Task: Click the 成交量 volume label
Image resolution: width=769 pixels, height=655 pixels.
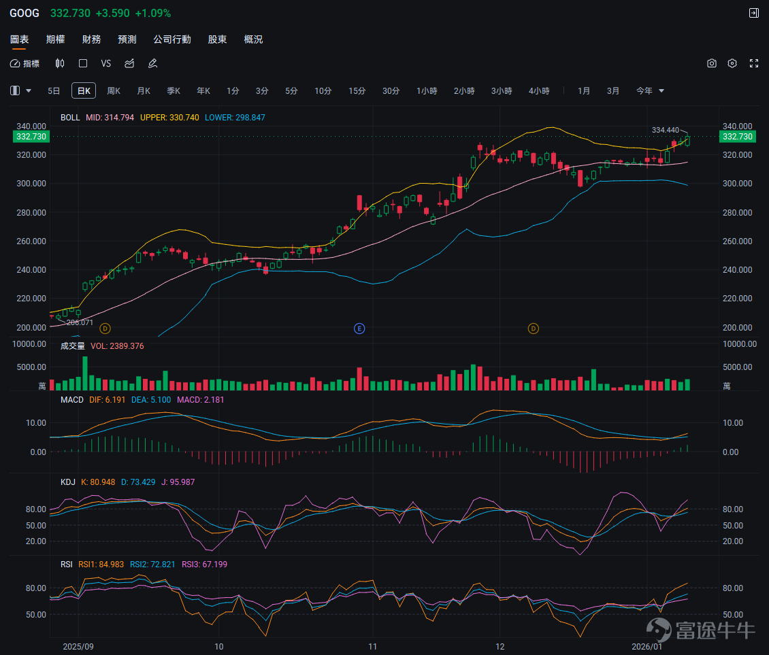Action: [x=73, y=346]
